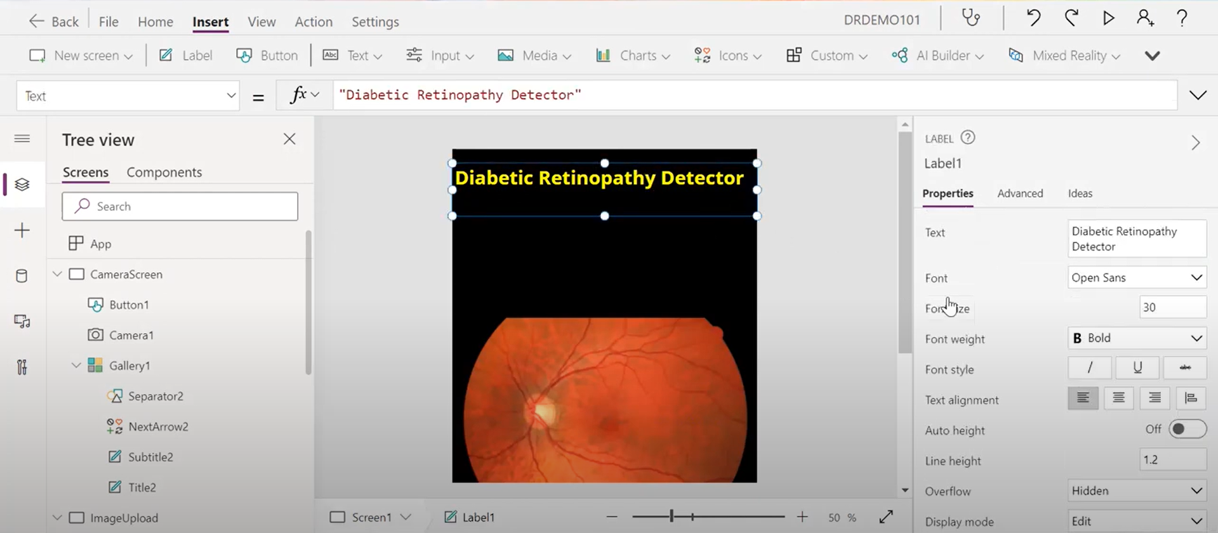Select Camera1 in the tree
The width and height of the screenshot is (1218, 533).
[x=131, y=335]
